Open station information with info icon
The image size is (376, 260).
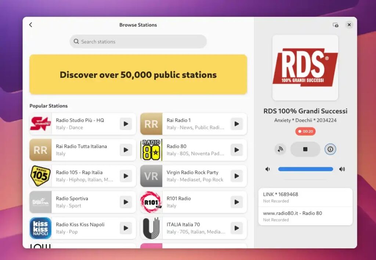330,149
